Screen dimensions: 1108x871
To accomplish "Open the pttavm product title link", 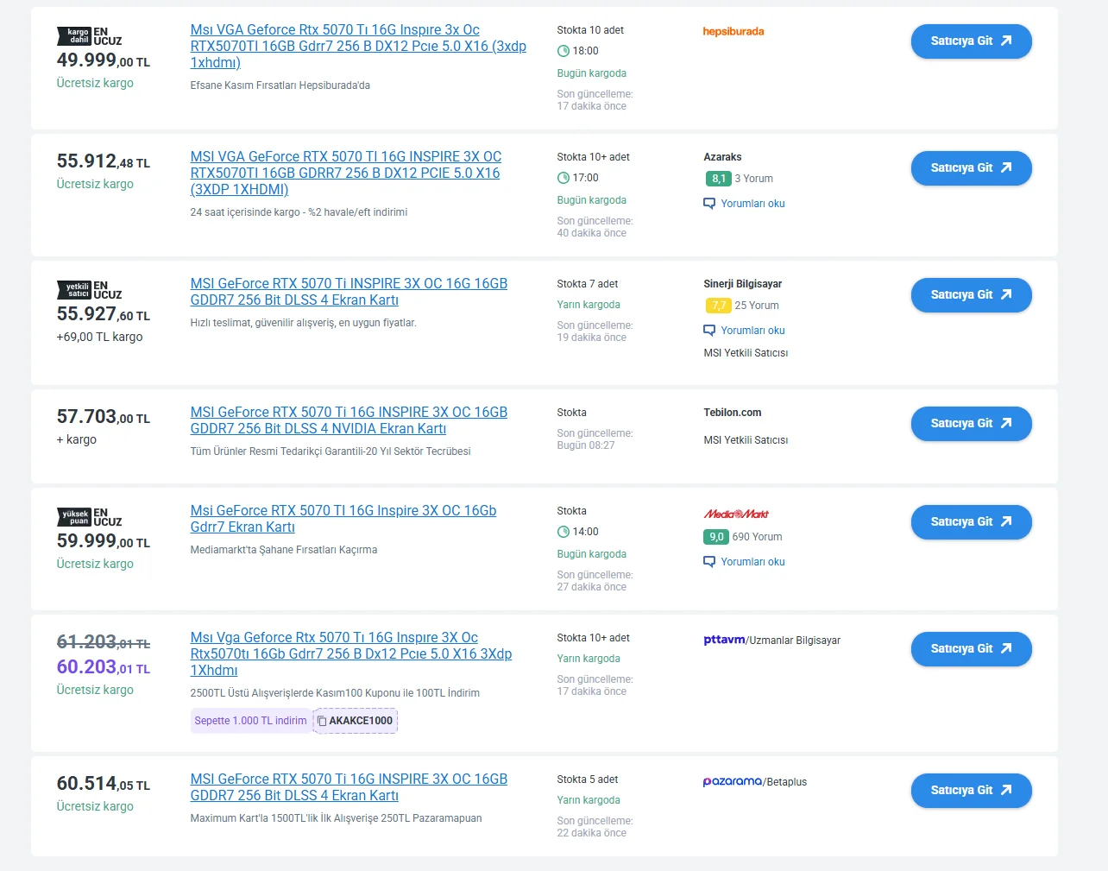I will click(x=351, y=654).
